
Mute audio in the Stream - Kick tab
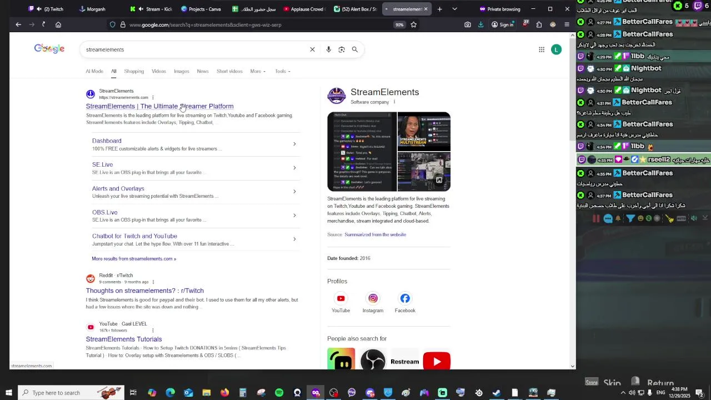click(141, 9)
